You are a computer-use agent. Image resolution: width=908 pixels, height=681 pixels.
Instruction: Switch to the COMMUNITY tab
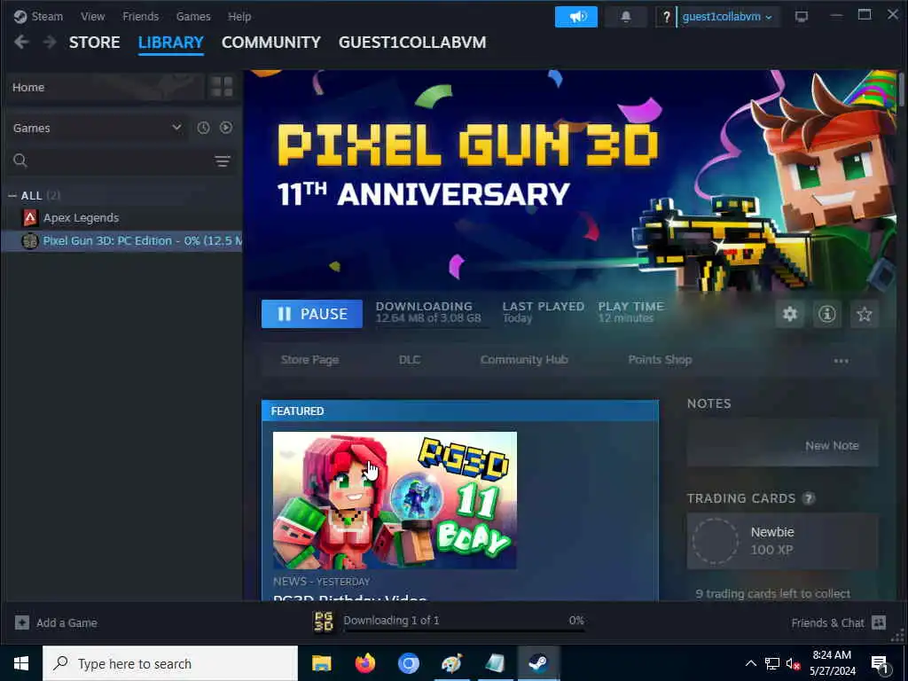click(271, 43)
